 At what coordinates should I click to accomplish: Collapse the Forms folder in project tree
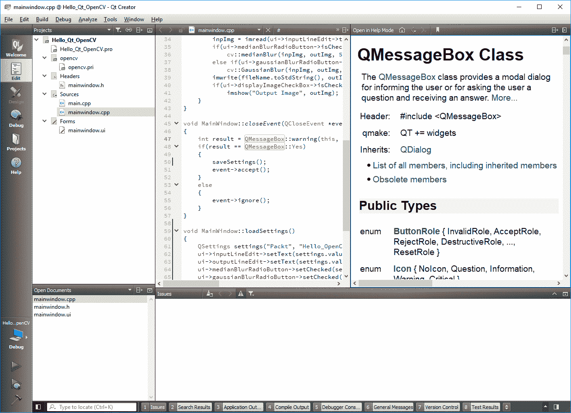pos(45,121)
